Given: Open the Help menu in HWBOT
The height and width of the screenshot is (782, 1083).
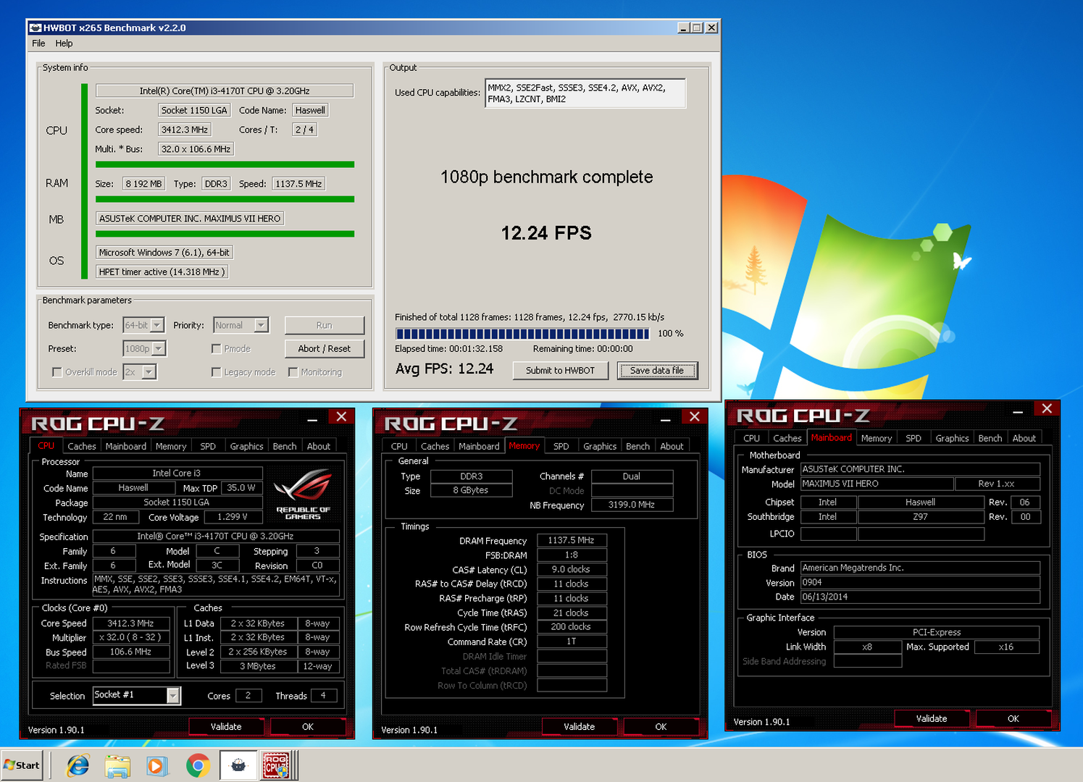Looking at the screenshot, I should point(64,43).
